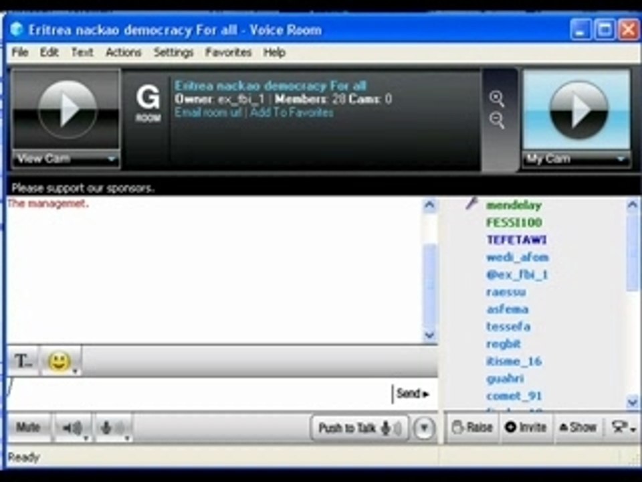
Task: Select user mendelay in member list
Action: click(514, 205)
